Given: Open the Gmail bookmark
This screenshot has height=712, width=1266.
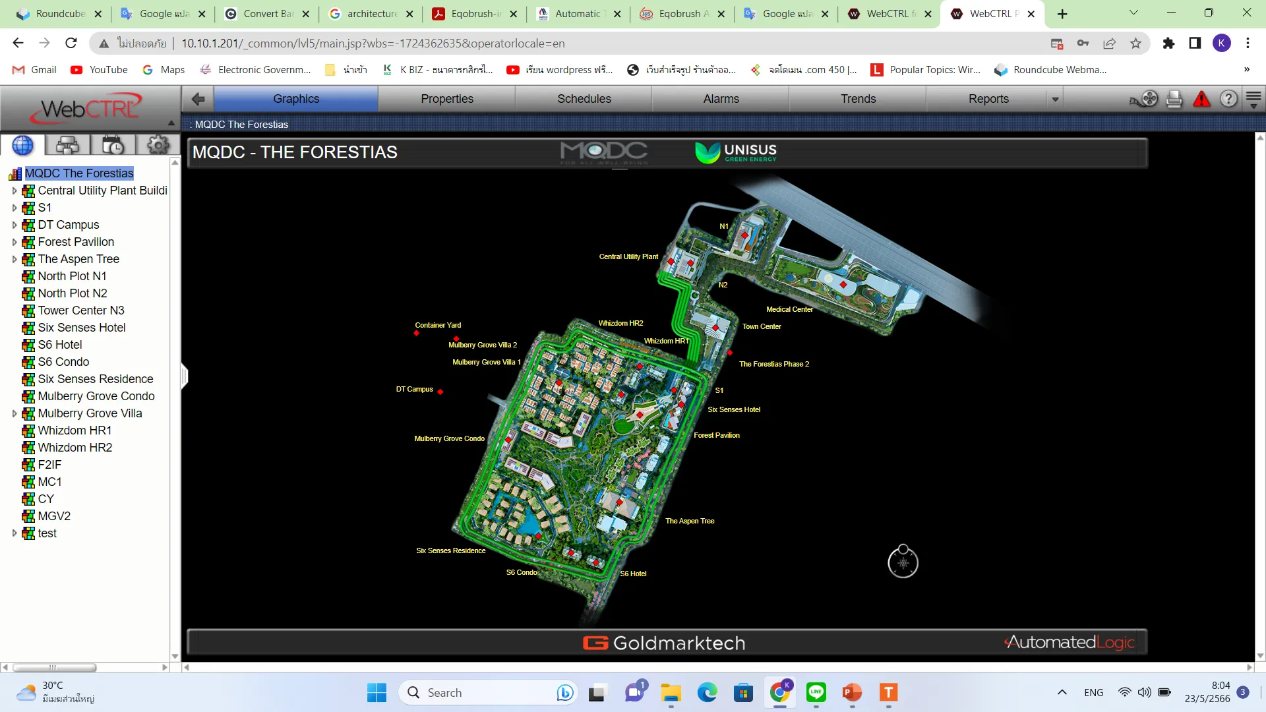Looking at the screenshot, I should pos(35,70).
